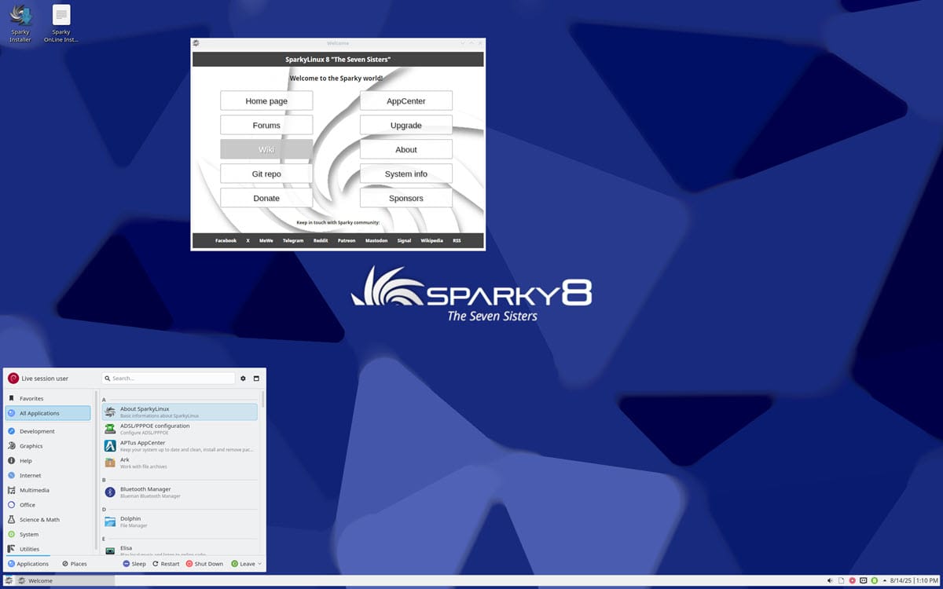The height and width of the screenshot is (589, 943).
Task: Click the Welcome taskbar entry
Action: coord(64,581)
